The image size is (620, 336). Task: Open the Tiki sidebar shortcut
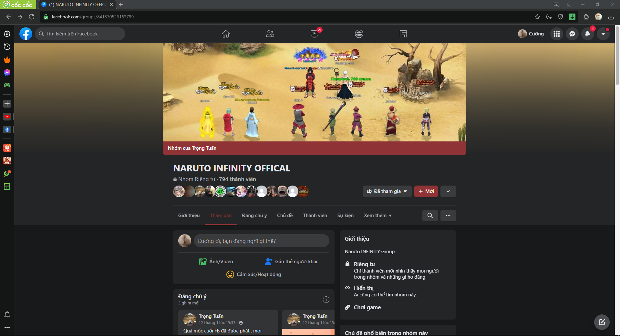(7, 160)
